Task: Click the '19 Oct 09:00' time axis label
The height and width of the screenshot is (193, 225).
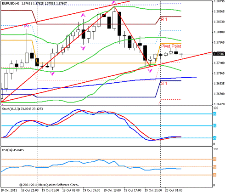Action: 91,190
